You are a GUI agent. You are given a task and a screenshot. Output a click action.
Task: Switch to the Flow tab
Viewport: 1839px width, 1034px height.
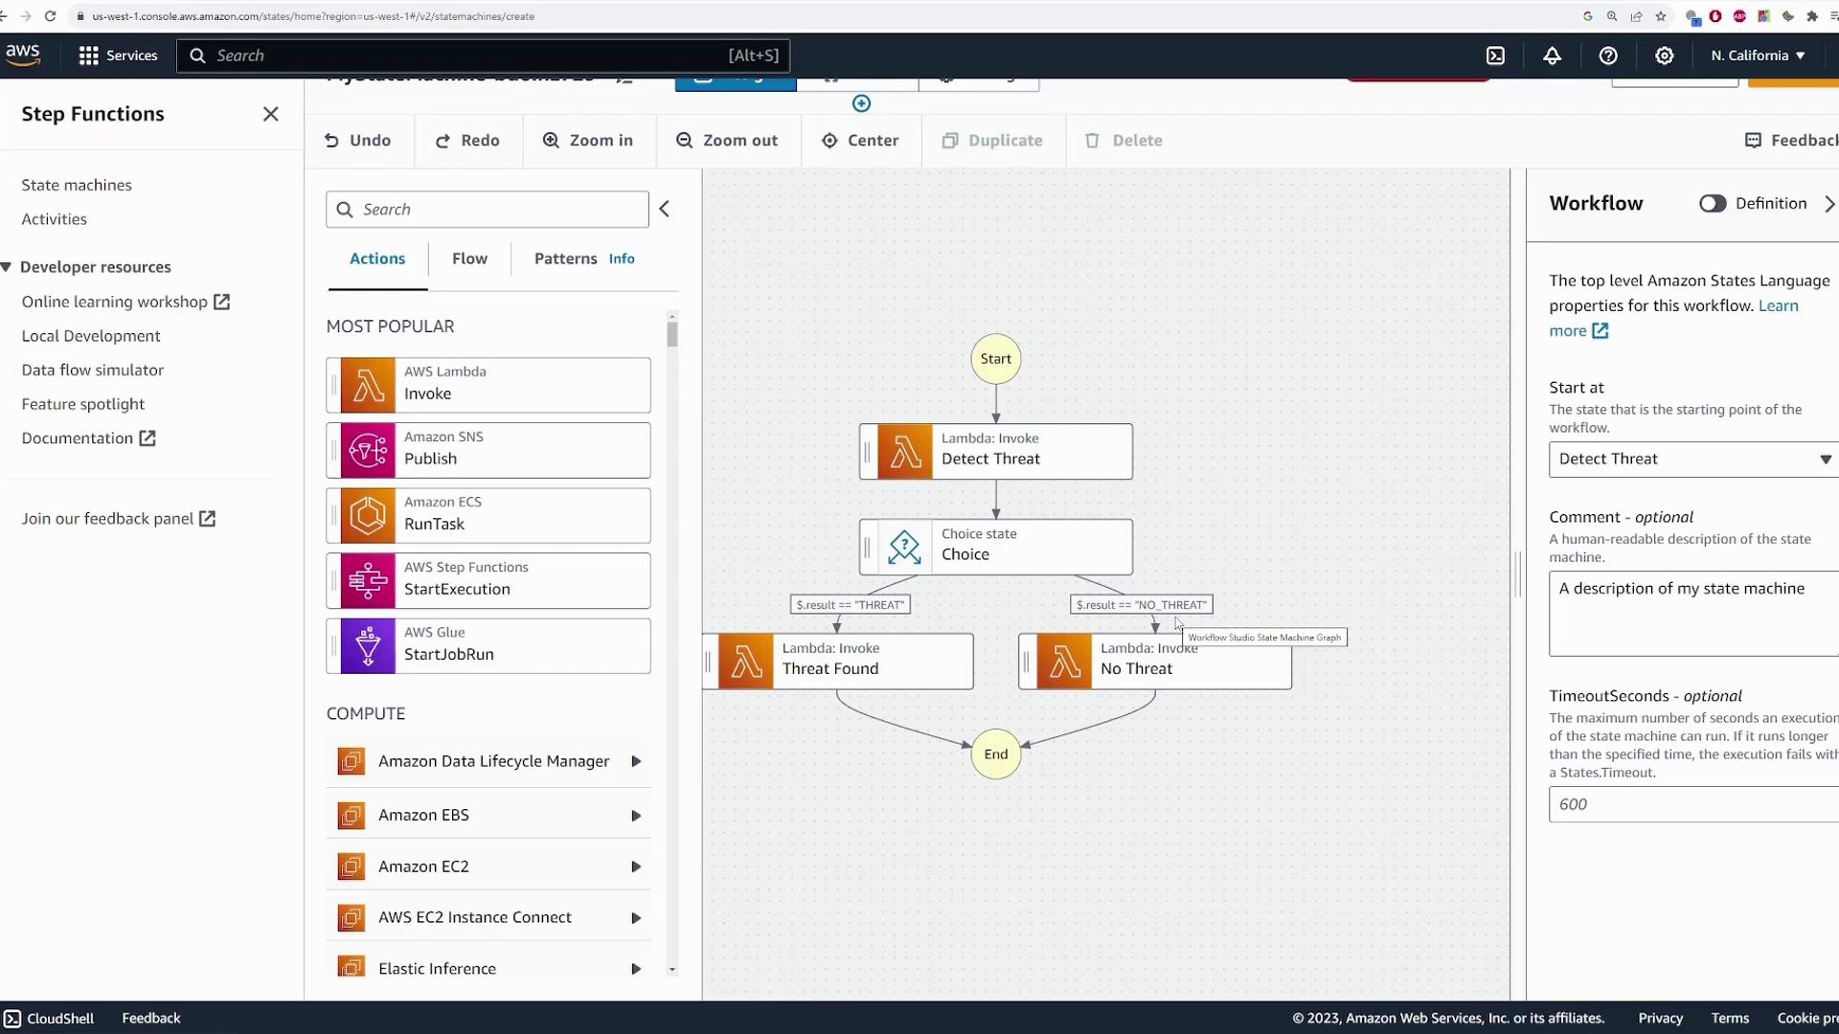click(x=469, y=258)
